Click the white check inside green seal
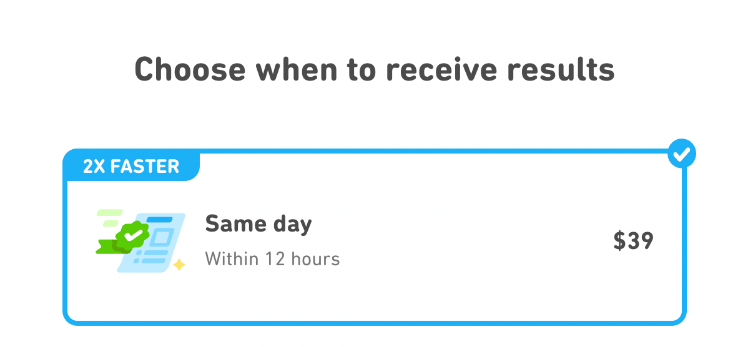This screenshot has width=748, height=347. point(133,234)
